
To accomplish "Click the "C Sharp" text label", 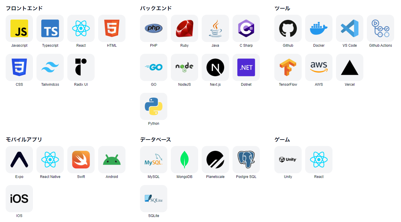I will [x=246, y=46].
